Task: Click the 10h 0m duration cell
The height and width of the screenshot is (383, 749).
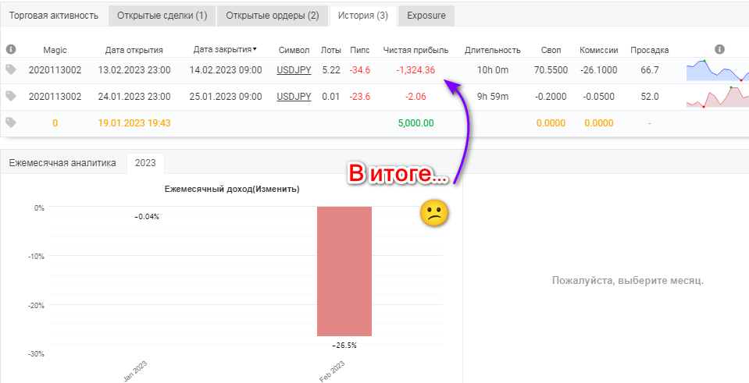Action: (x=493, y=70)
